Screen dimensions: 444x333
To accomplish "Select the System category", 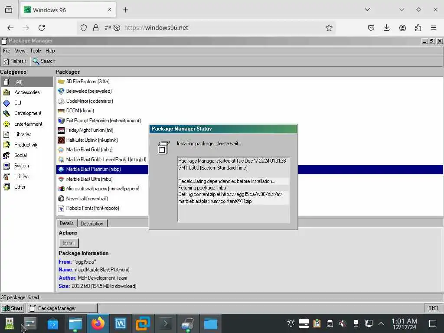I will pos(26,166).
